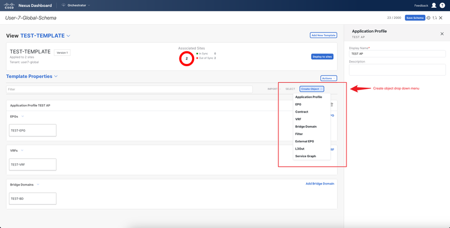Close the Application Profile side panel
The width and height of the screenshot is (450, 228).
[x=442, y=34]
